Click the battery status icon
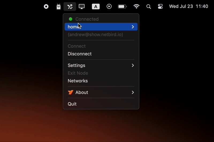The height and width of the screenshot is (142, 214). click(122, 6)
